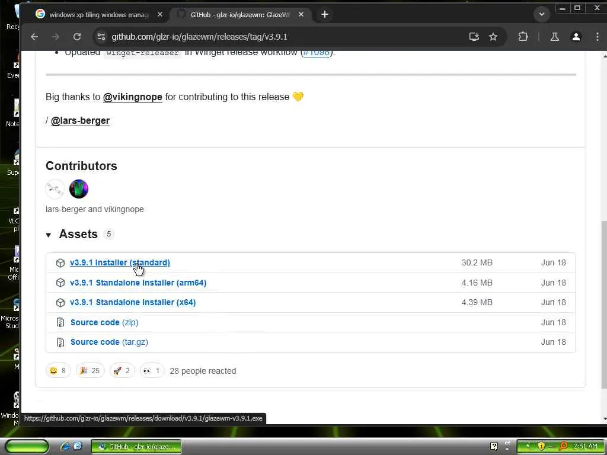Select the GitHub glzr-io/glazewm tab
The width and height of the screenshot is (607, 455).
pyautogui.click(x=239, y=15)
